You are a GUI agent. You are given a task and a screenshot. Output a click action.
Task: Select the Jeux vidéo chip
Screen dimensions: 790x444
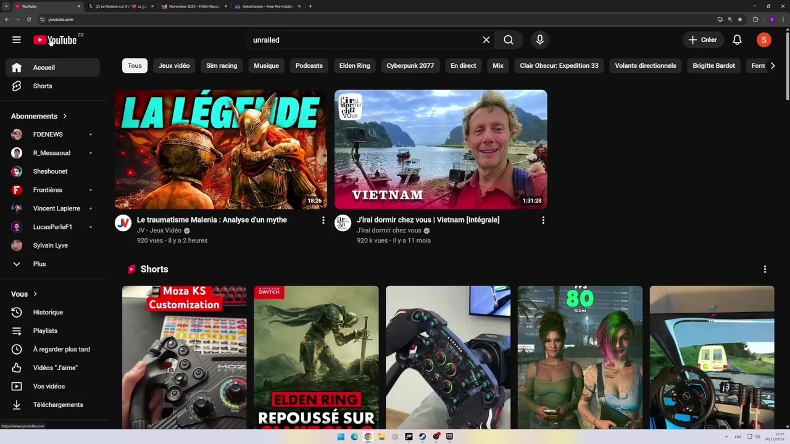point(174,65)
